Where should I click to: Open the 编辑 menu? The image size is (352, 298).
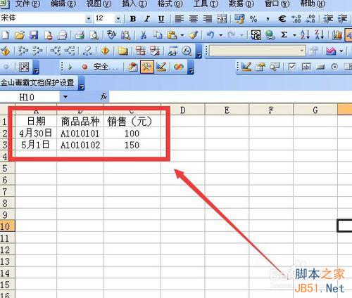coord(63,4)
